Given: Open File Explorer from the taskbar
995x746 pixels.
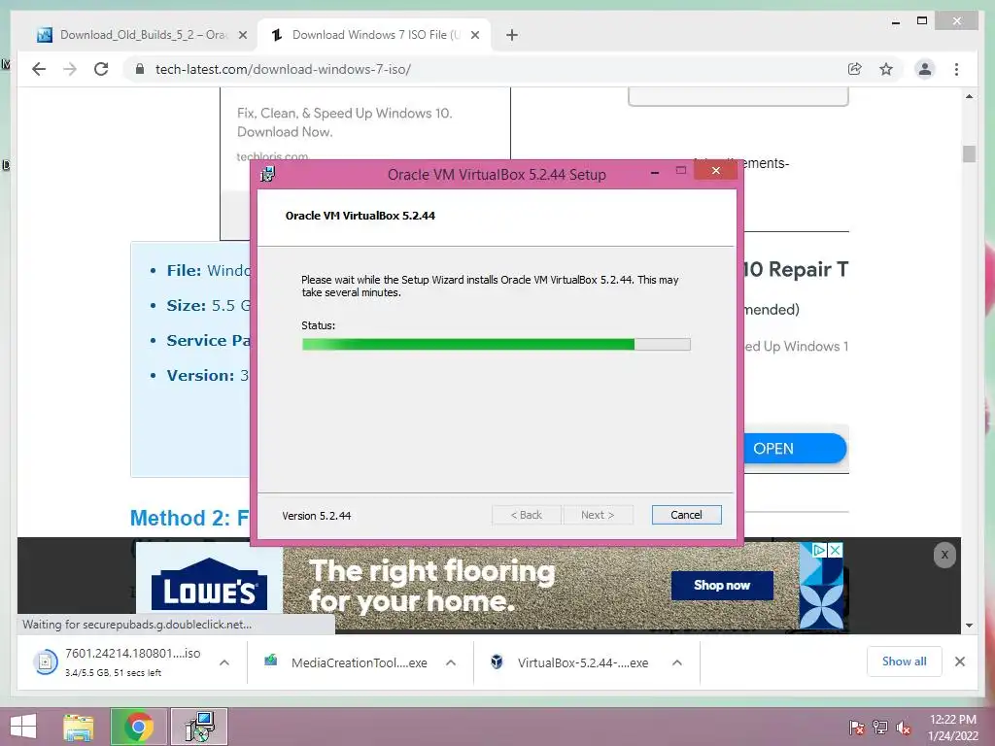Looking at the screenshot, I should 79,727.
